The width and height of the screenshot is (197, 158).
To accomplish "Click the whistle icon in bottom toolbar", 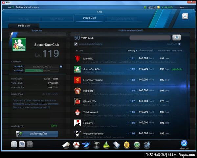I will [66, 145].
